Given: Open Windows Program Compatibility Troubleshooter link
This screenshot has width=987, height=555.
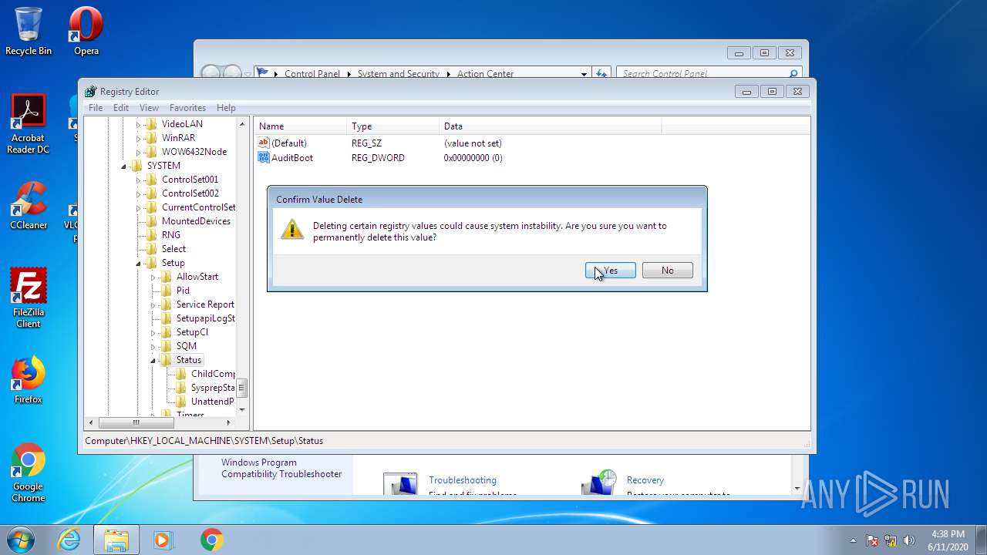Looking at the screenshot, I should [x=281, y=469].
